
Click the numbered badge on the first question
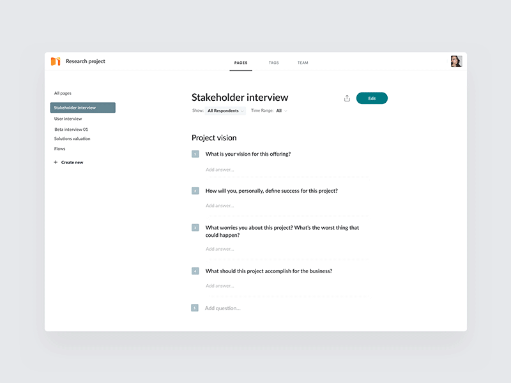click(x=195, y=154)
